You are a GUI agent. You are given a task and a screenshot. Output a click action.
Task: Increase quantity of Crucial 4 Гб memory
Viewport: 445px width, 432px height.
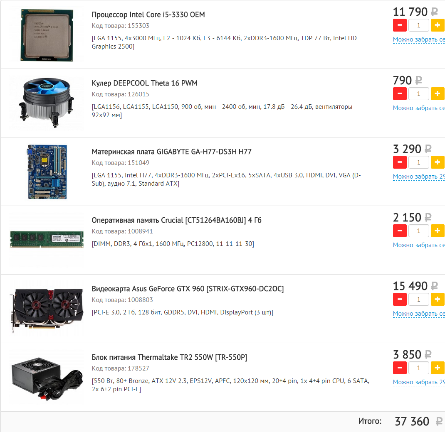pyautogui.click(x=438, y=231)
